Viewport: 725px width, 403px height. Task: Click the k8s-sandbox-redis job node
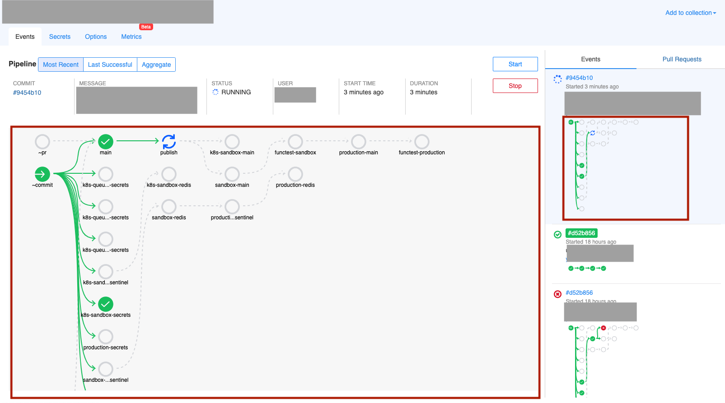169,174
